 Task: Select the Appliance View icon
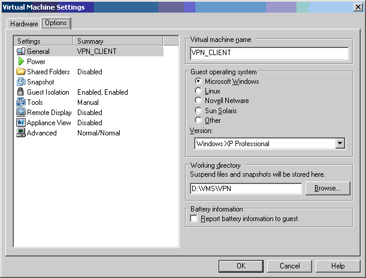tap(21, 123)
